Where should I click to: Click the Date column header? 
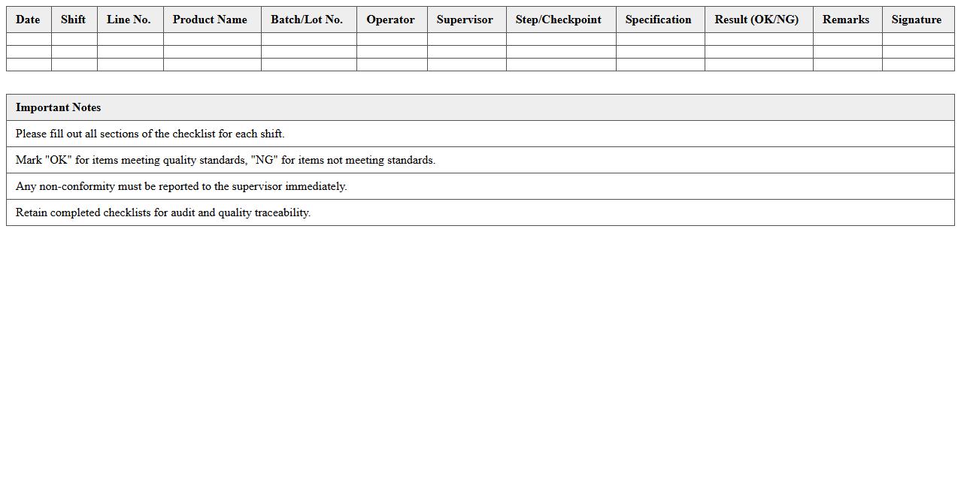[28, 20]
